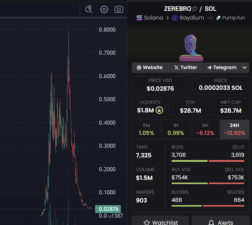Click the Pump.fun pill icon
Screen dimensions: 252x225
(218, 18)
